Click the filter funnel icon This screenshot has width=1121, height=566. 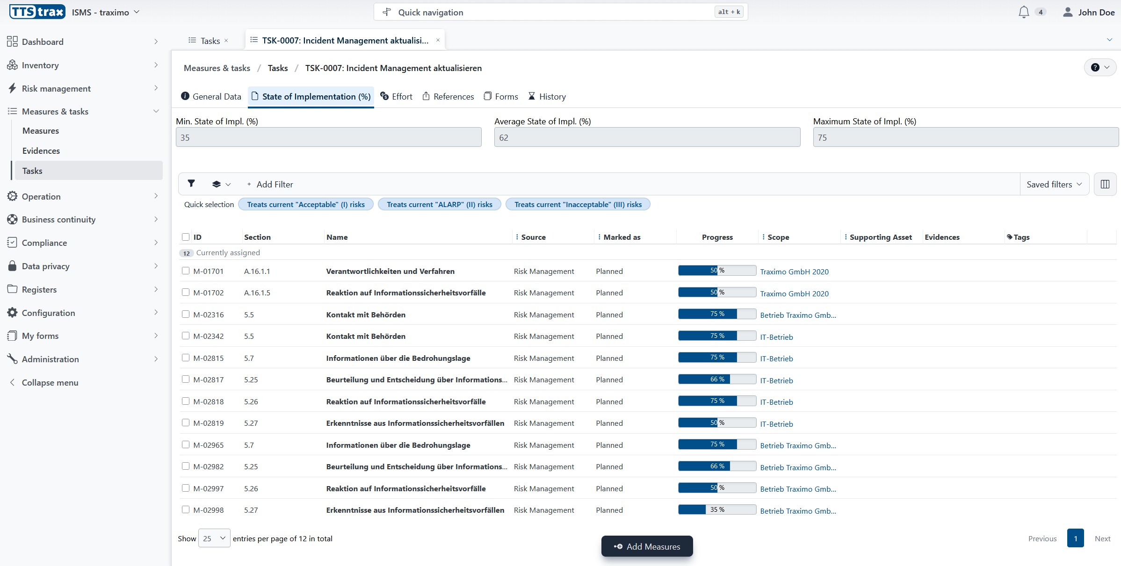tap(191, 184)
